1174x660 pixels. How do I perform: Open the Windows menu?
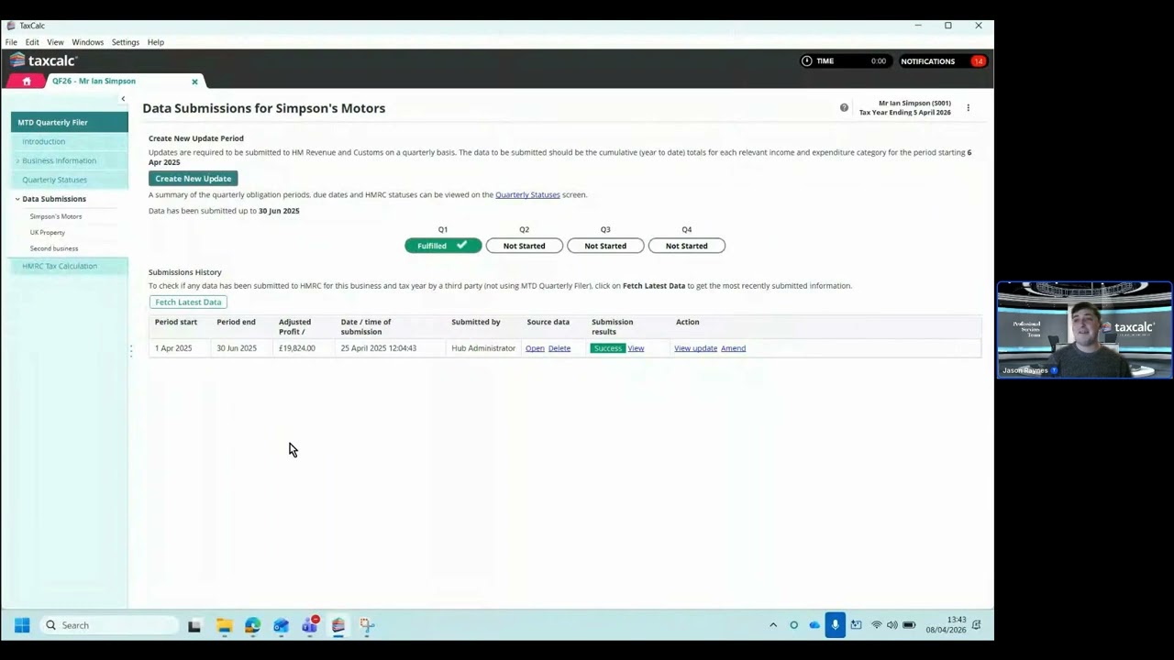pyautogui.click(x=88, y=42)
